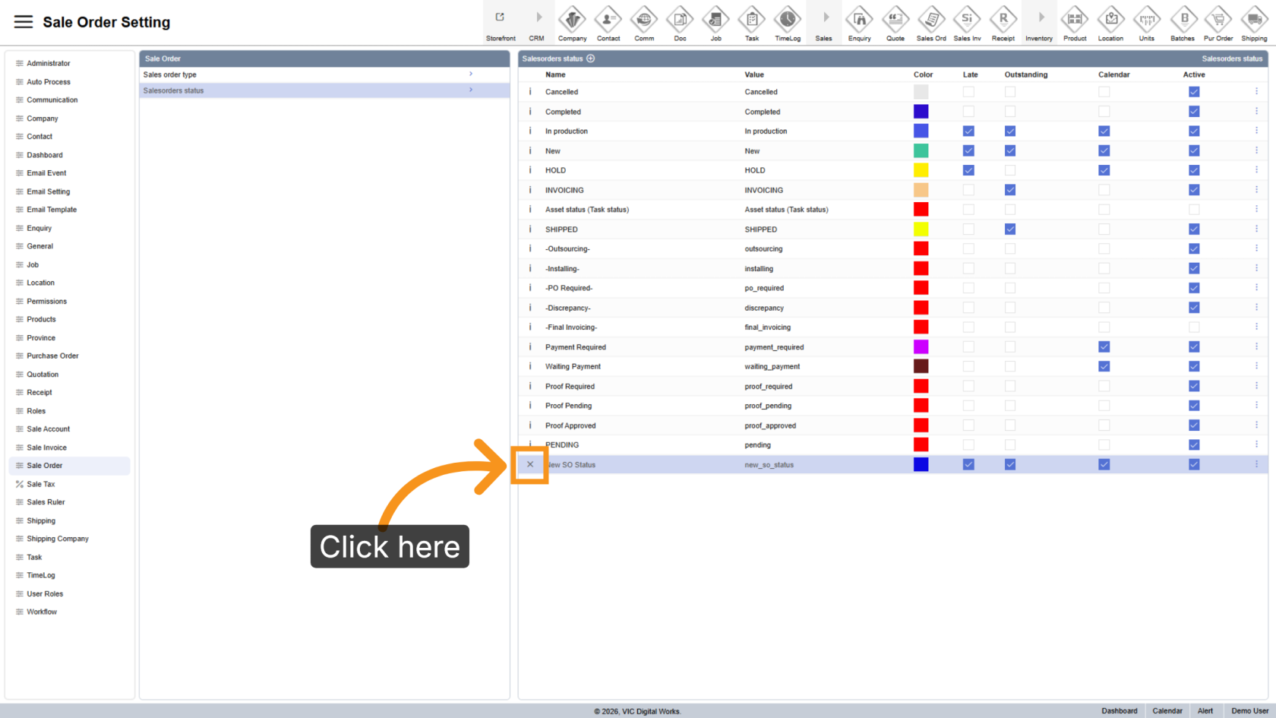The height and width of the screenshot is (718, 1276).
Task: Open Demo User in footer
Action: coord(1249,711)
